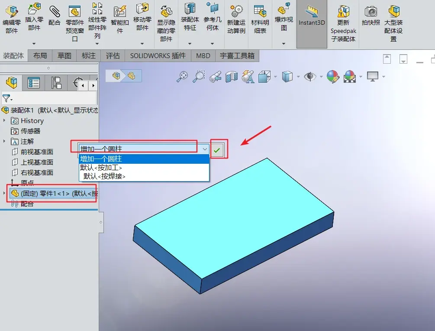The image size is (435, 331).
Task: Switch to the 装配体 tab
Action: (x=13, y=56)
